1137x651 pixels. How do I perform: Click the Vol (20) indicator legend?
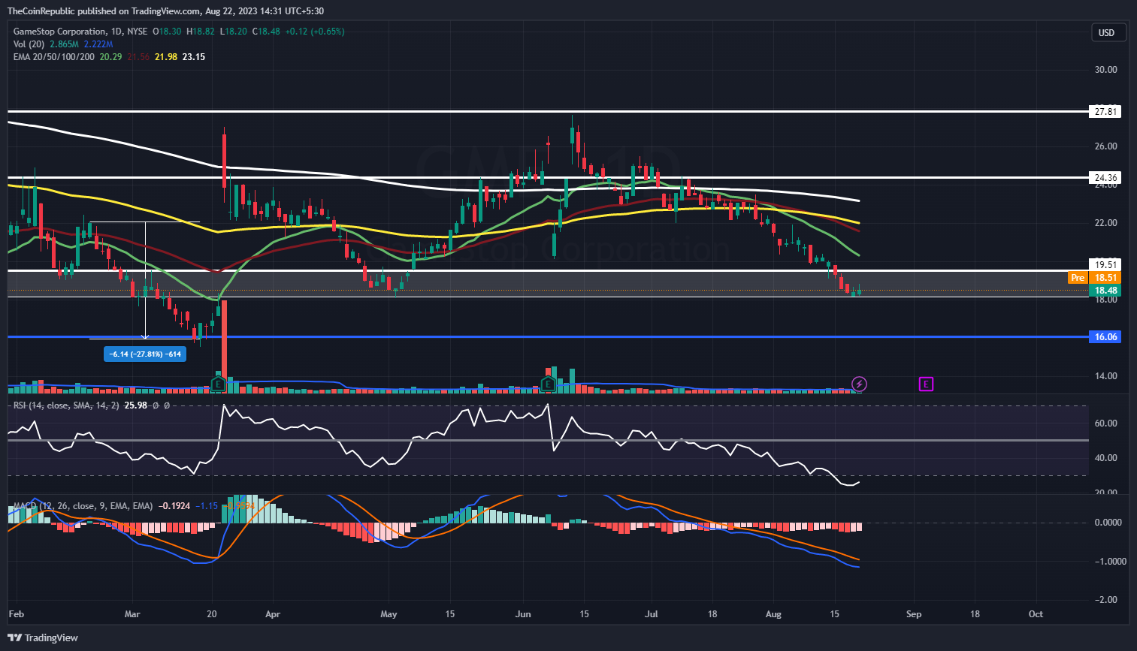(x=29, y=44)
